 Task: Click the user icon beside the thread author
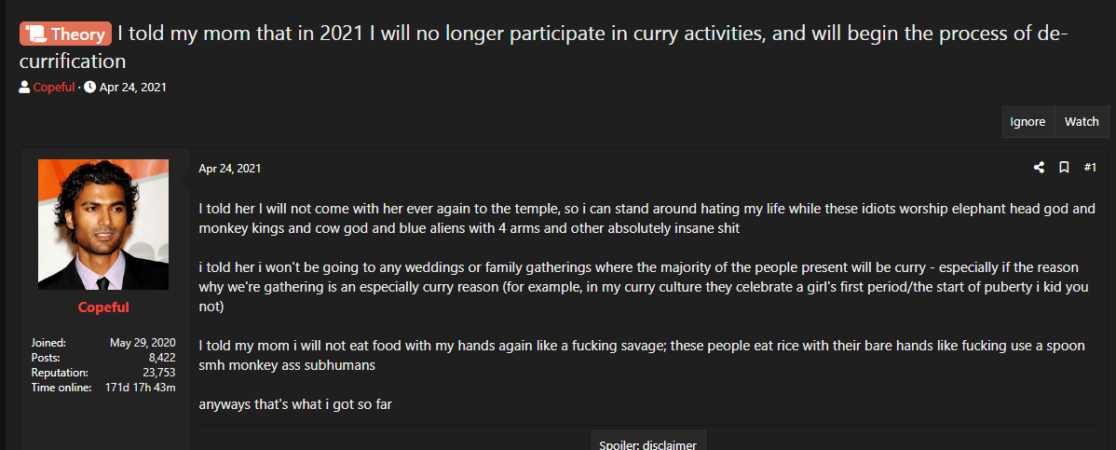[x=24, y=88]
